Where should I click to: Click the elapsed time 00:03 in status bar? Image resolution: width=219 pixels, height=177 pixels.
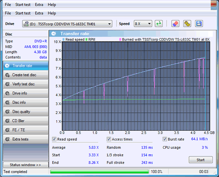pos(204,172)
